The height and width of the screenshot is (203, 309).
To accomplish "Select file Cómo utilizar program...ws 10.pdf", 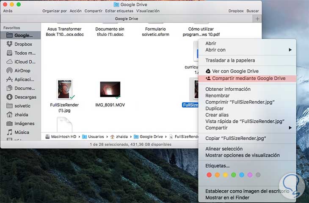I will pos(201,32).
